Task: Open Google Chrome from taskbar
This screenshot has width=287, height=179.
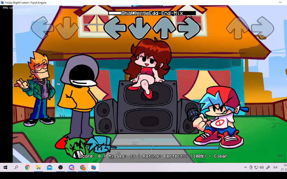Action: 27,167
